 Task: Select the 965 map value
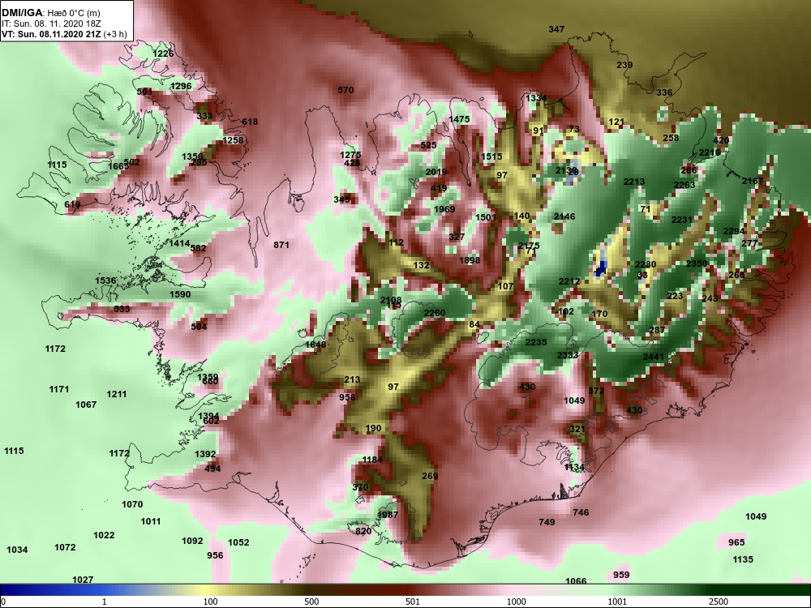[x=736, y=542]
